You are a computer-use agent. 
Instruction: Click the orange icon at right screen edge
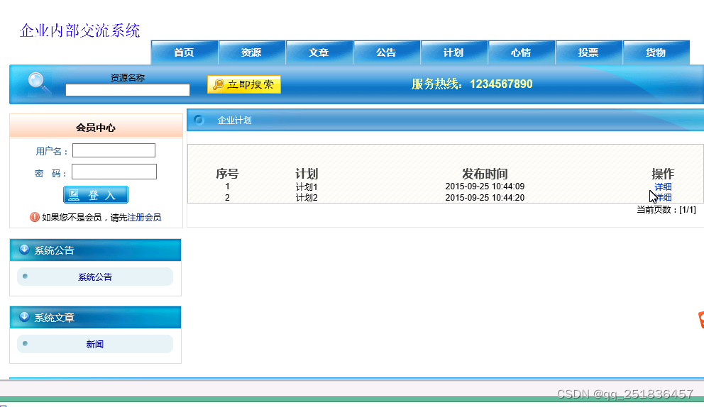pos(701,320)
